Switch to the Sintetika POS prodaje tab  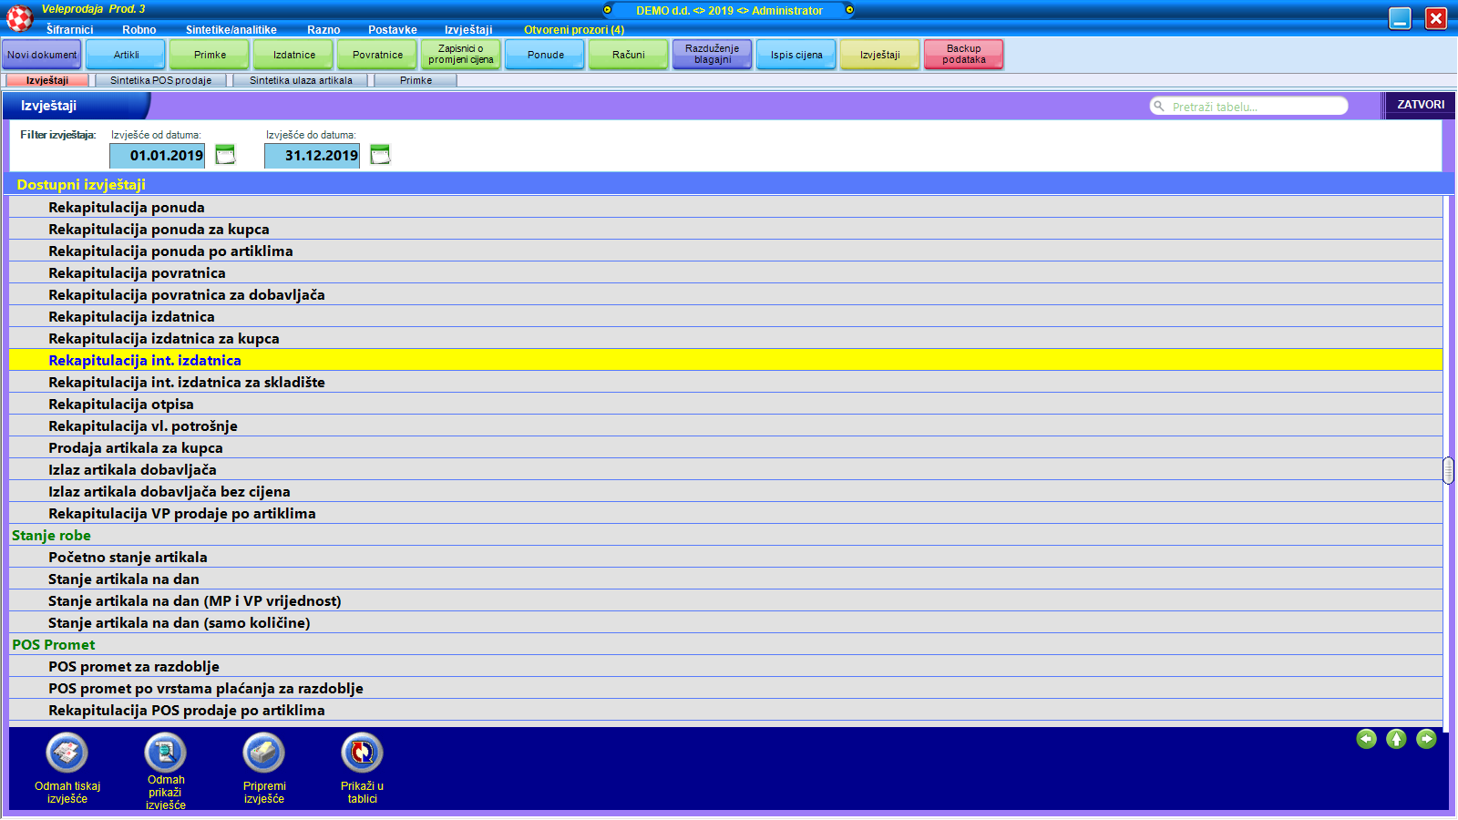point(160,80)
